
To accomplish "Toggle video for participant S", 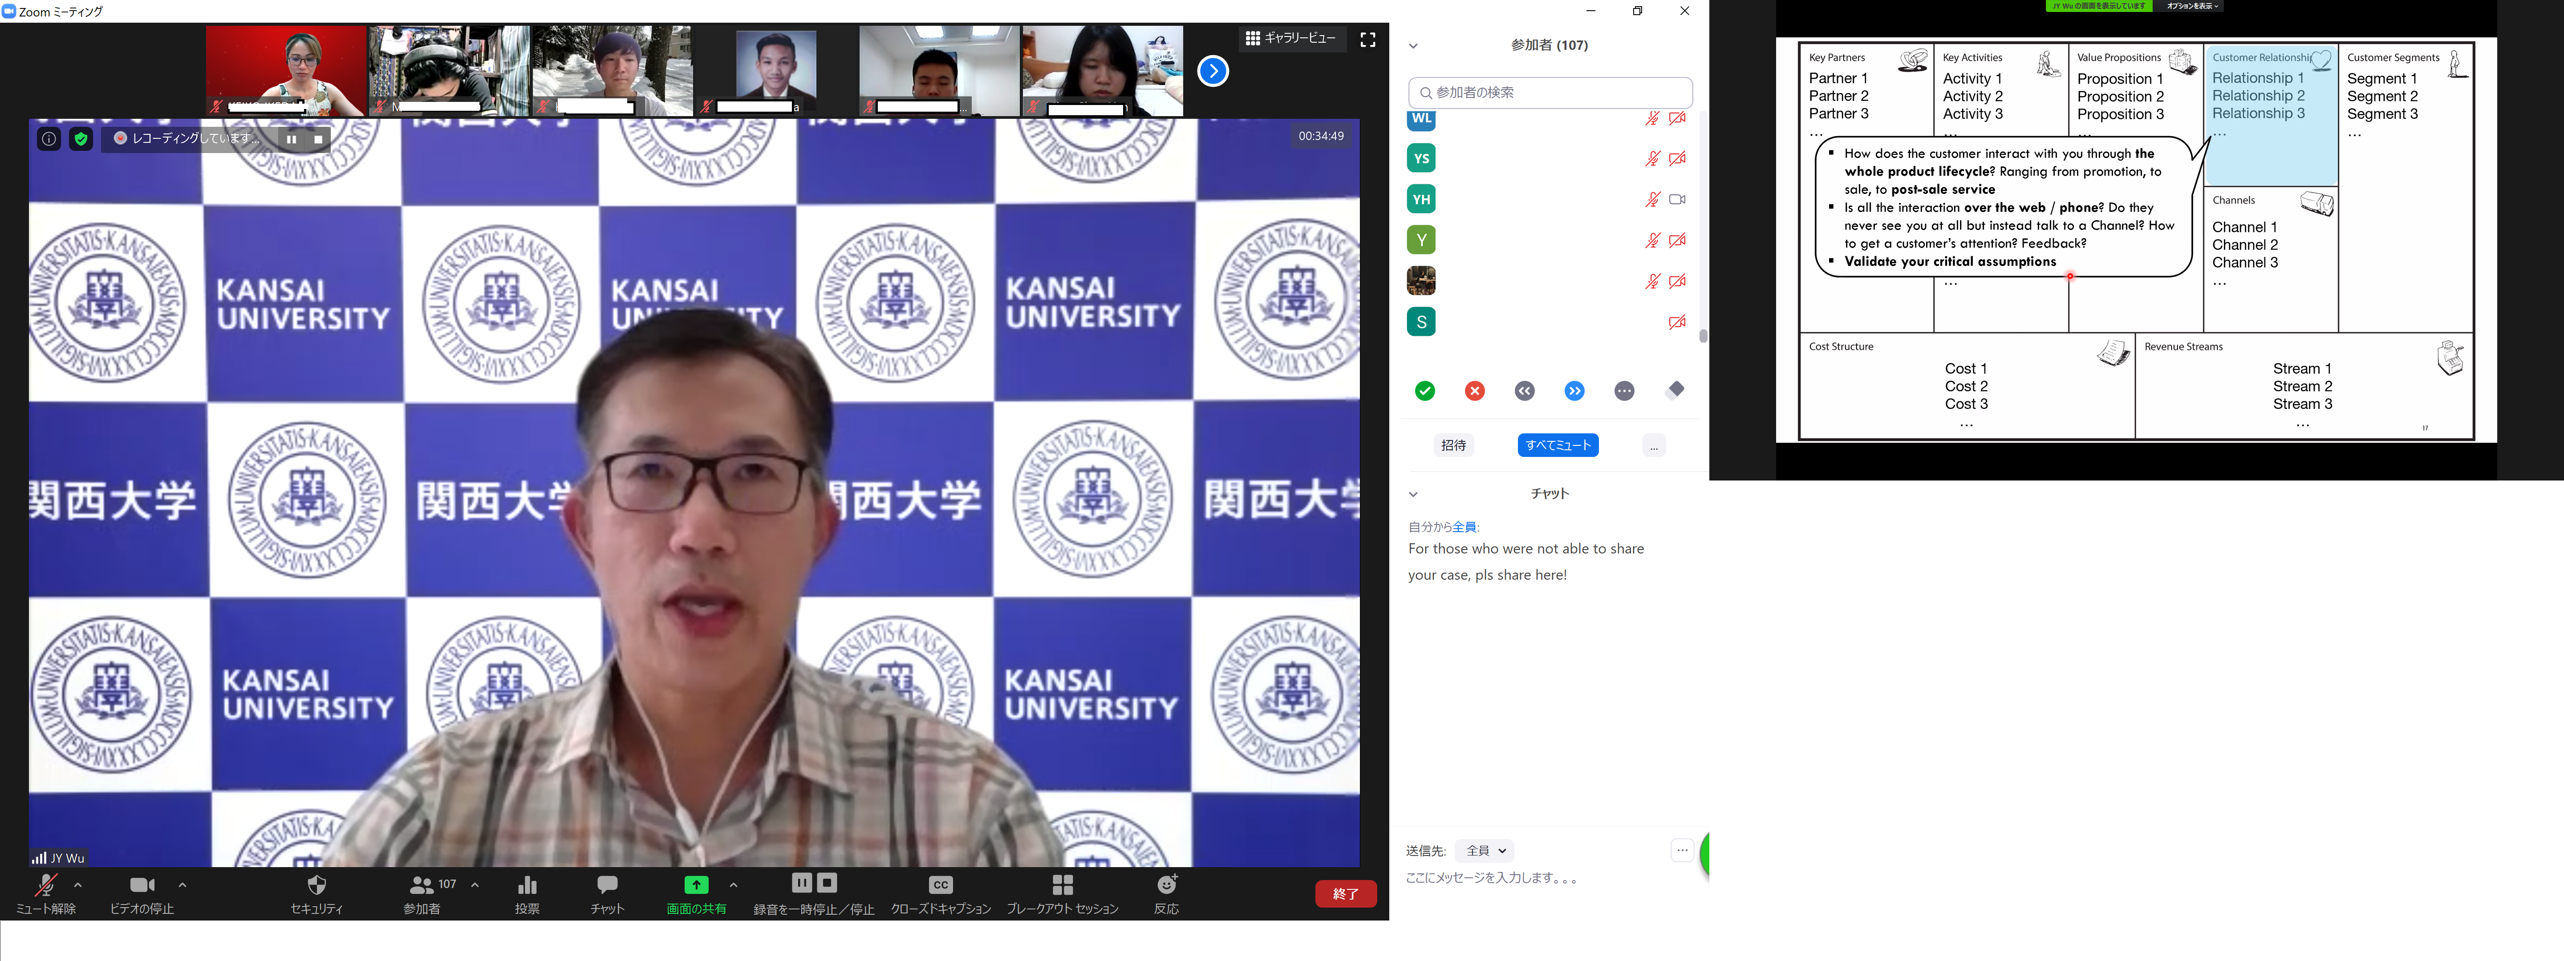I will (1677, 321).
